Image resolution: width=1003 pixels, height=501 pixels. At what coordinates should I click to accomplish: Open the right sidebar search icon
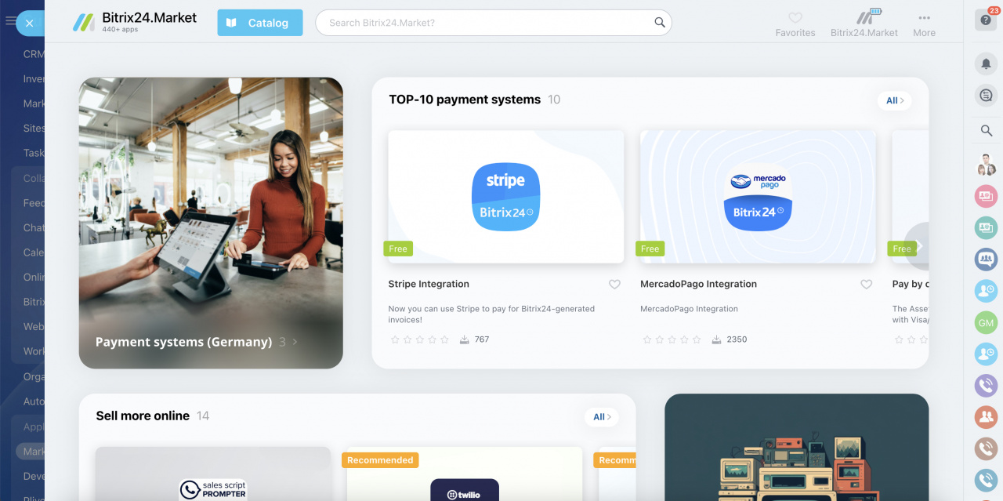coord(986,130)
